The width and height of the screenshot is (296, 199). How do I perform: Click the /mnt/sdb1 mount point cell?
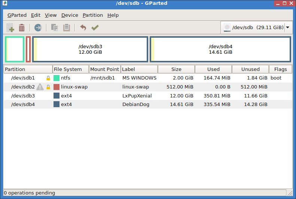103,78
